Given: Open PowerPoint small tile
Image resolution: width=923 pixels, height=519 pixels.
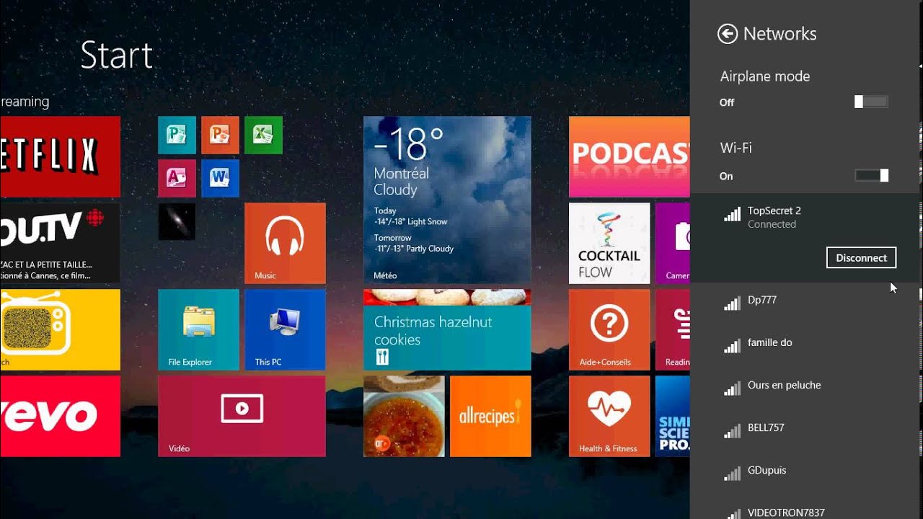Looking at the screenshot, I should [220, 135].
